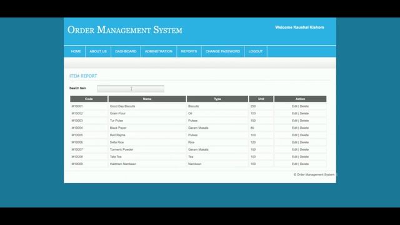Viewport: 400px width, 225px height.
Task: Delete the Good Day Biscuits item
Action: coord(304,106)
